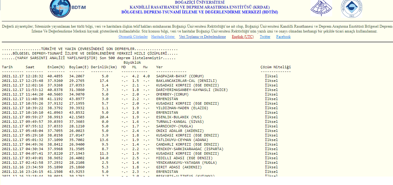393x185 pixels.
Task: Open the Otomatik Çözümler link
Action: pyautogui.click(x=133, y=37)
